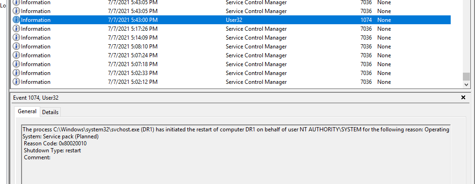Click the None task category in the 5:14:09 PM row
Viewport: 475px width, 184px height.
[x=384, y=38]
